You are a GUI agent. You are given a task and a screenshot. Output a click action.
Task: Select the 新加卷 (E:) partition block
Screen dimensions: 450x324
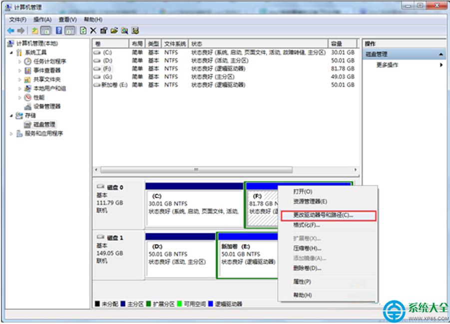tap(248, 255)
